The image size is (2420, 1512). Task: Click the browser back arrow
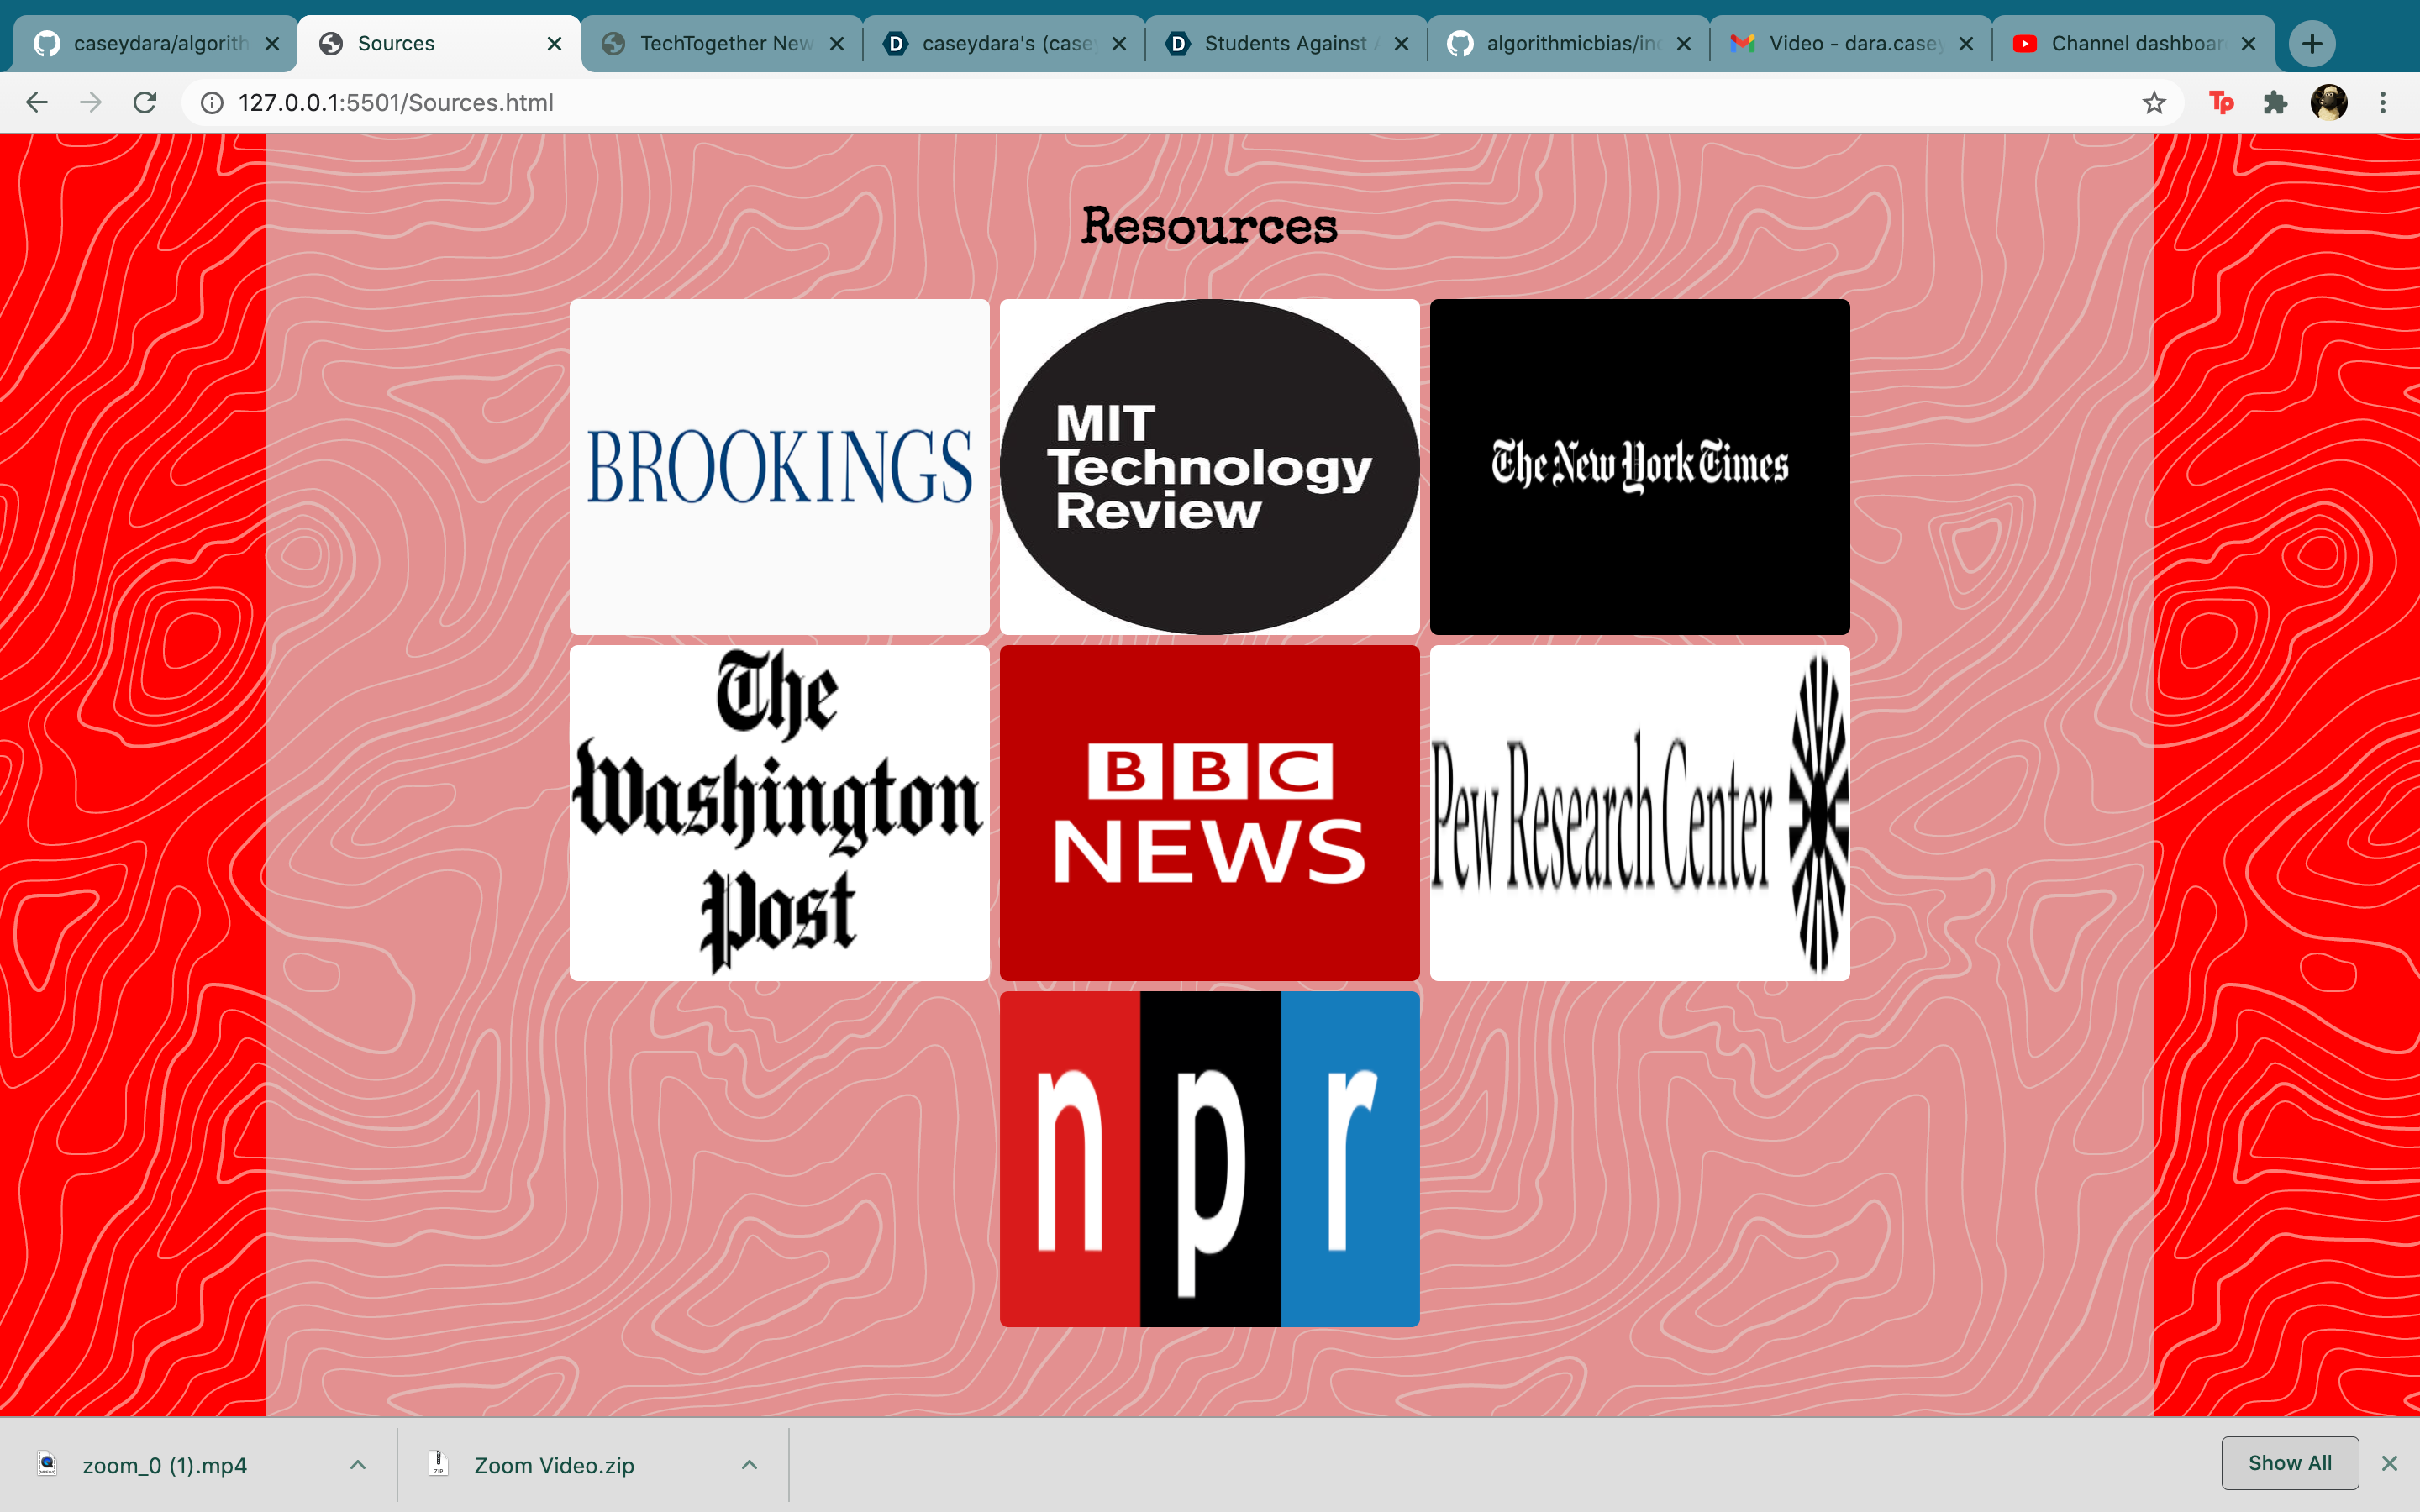pos(37,102)
